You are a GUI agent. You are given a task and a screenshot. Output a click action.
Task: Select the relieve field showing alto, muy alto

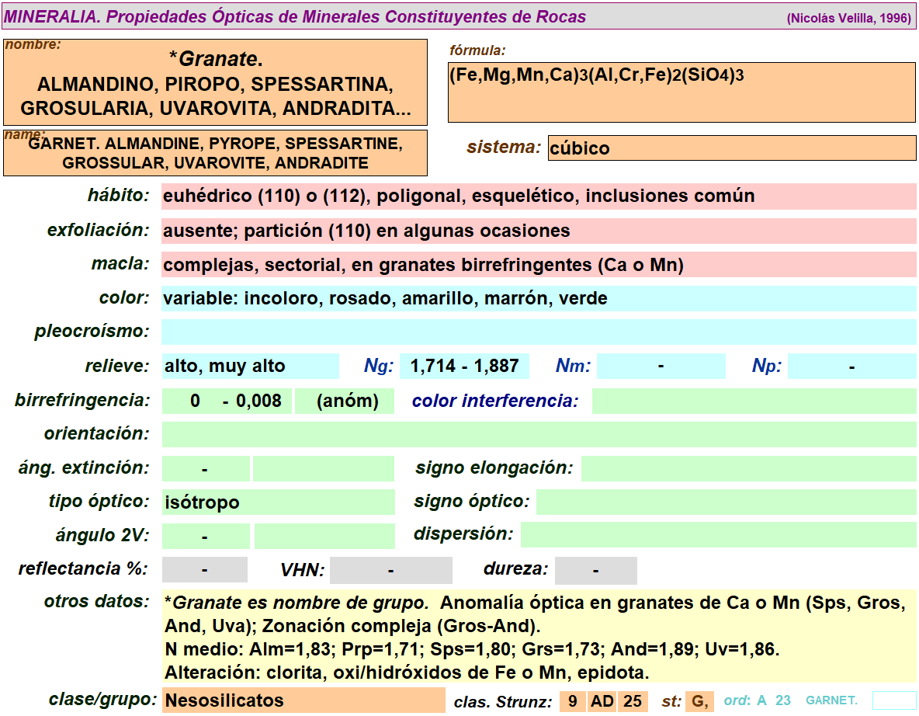(250, 366)
